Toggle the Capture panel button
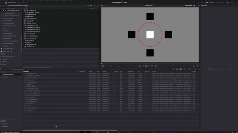 231,3
